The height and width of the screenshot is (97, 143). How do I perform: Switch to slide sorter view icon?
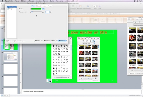point(5,95)
